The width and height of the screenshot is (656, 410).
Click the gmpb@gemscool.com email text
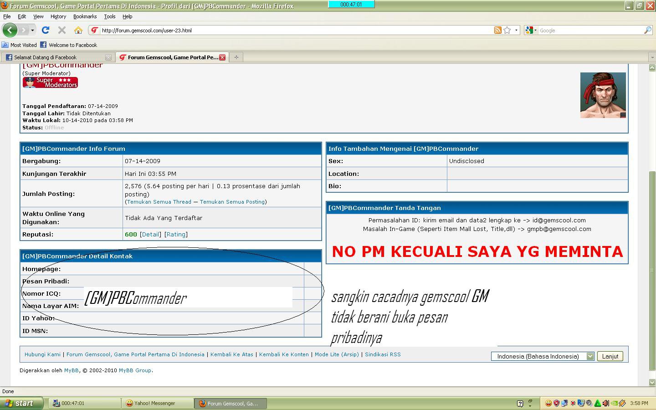point(559,229)
